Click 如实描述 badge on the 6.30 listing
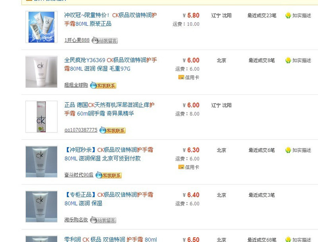The image size is (318, 242). (x=298, y=150)
